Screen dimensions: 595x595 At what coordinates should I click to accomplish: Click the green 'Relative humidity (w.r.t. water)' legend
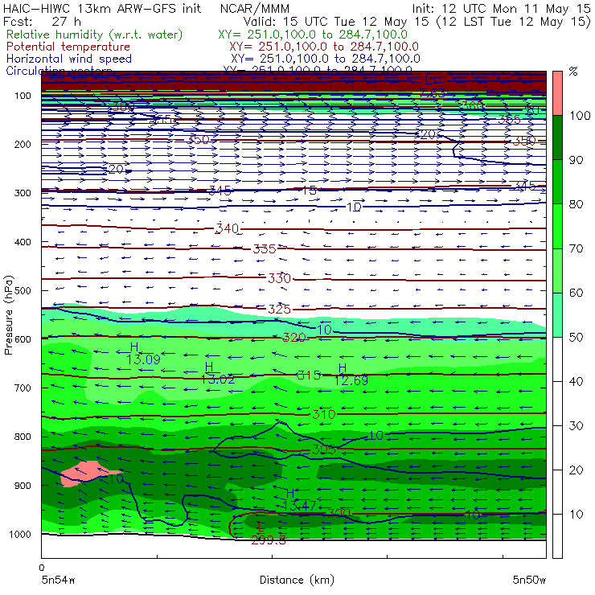(95, 35)
